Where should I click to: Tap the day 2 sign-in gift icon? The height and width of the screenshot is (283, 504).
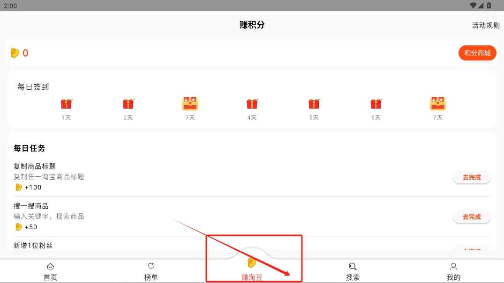point(128,104)
